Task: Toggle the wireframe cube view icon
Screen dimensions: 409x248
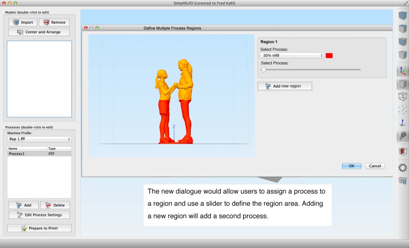Action: coord(403,97)
